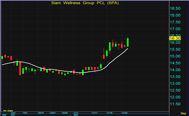Click the 17.00 price axis label
Image resolution: width=189 pixels, height=116 pixels.
[x=175, y=29]
